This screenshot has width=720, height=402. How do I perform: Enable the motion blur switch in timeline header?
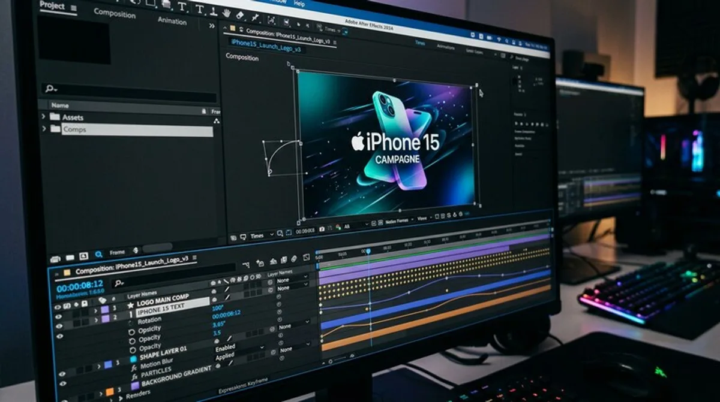(294, 259)
